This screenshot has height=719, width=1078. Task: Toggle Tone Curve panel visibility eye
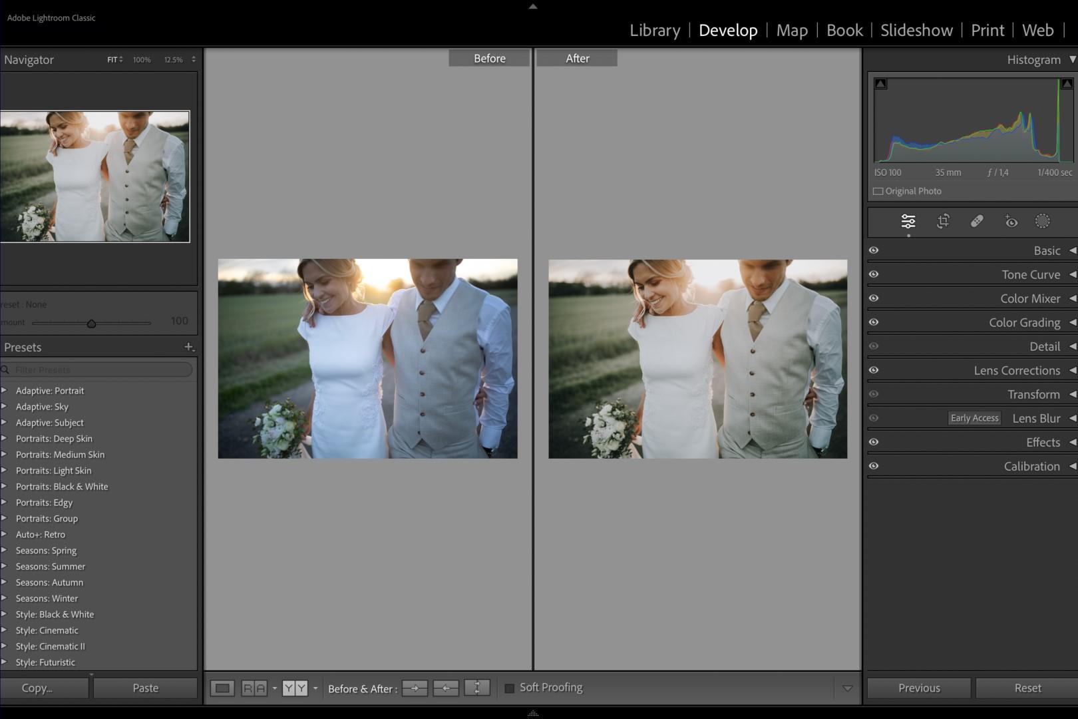tap(874, 274)
